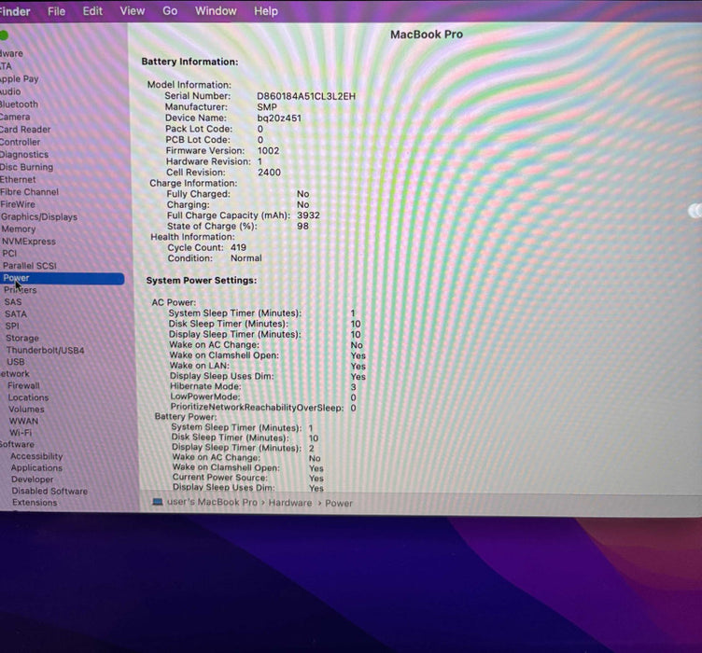Select SATA in sidebar
This screenshot has width=702, height=653.
(x=16, y=314)
